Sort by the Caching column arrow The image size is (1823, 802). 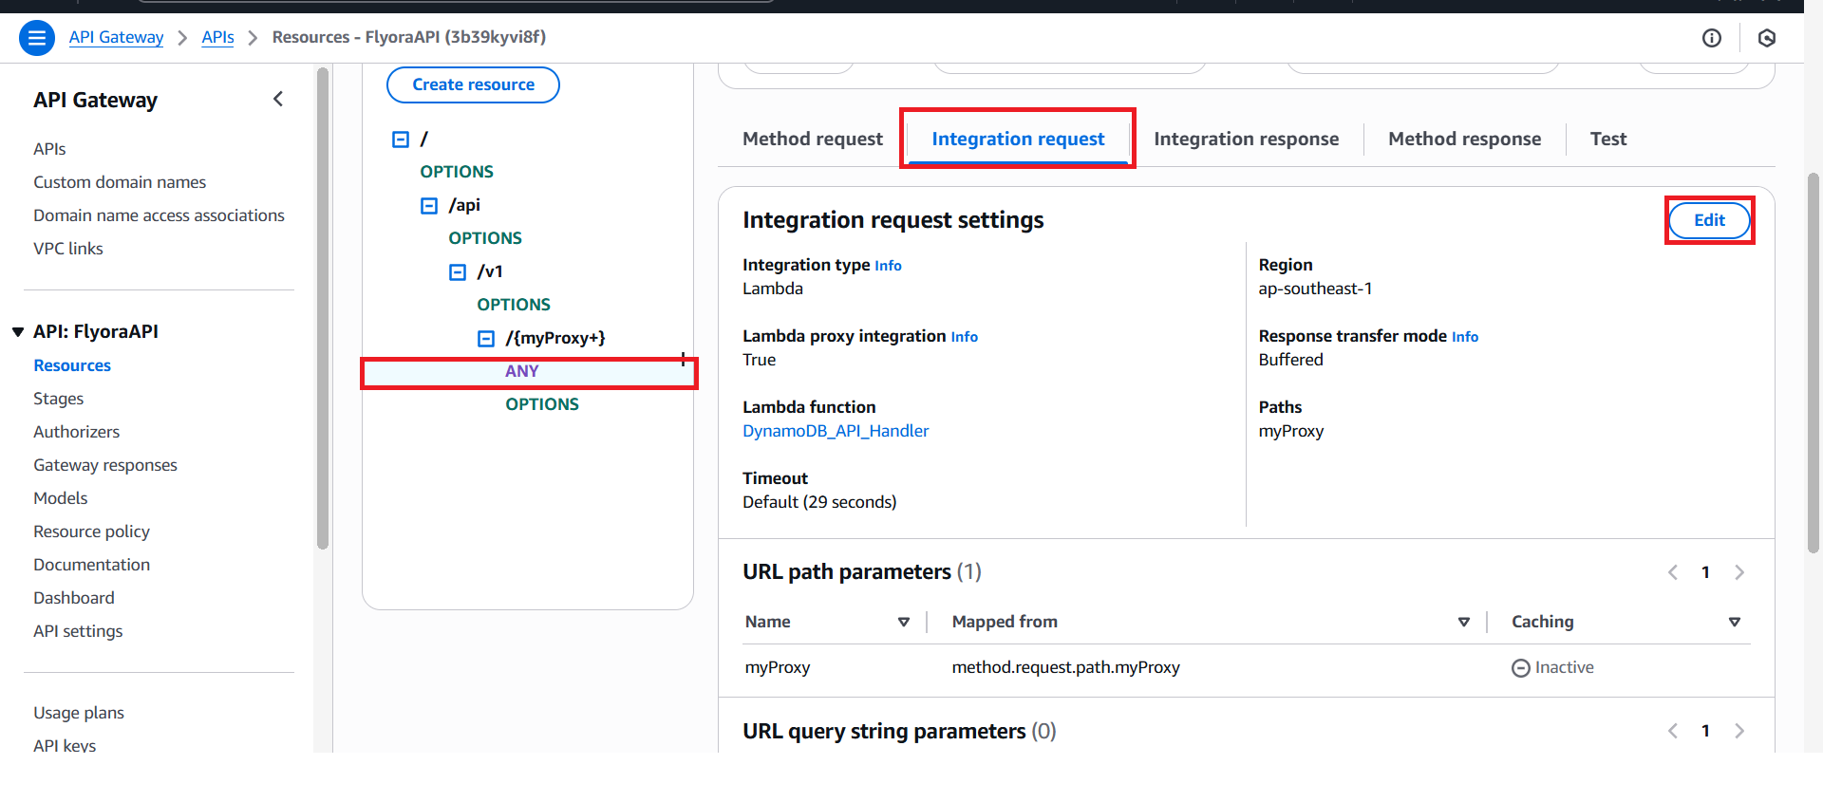click(1734, 623)
